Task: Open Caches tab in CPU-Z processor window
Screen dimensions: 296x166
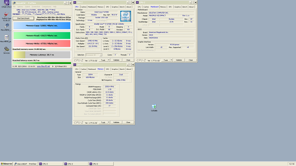Action: tap(84, 7)
